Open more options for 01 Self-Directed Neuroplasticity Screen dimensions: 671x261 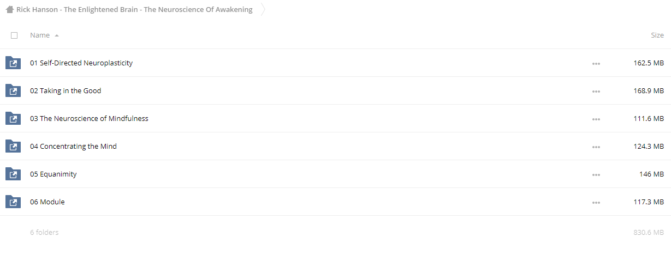[596, 64]
